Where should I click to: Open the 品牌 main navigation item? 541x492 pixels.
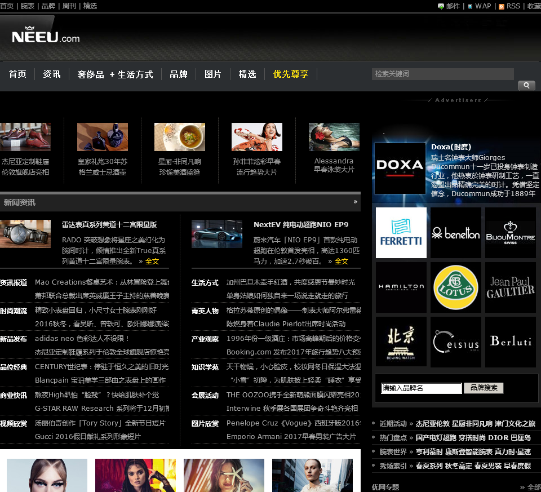click(179, 74)
